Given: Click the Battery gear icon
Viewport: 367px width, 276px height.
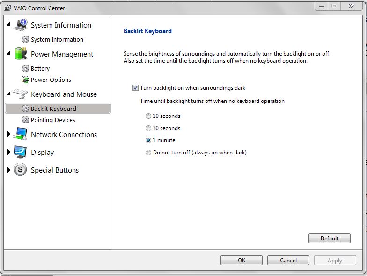Looking at the screenshot, I should coord(25,68).
